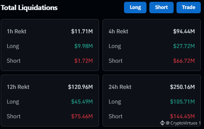
Task: Click the 24h Rekt label
Action: point(120,87)
